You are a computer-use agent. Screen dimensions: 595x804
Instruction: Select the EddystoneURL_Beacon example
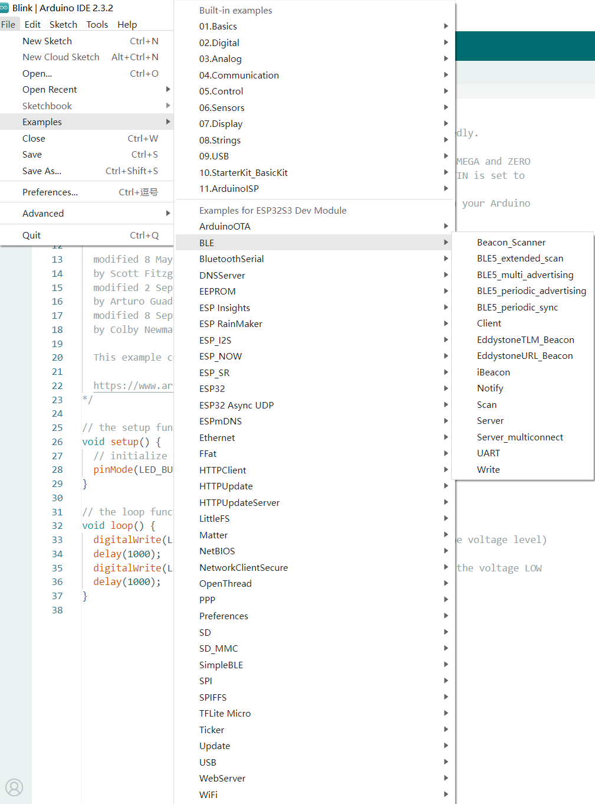(524, 356)
